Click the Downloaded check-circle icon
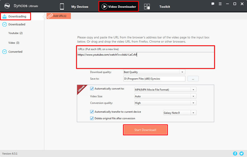The width and height of the screenshot is (247, 157). tap(4, 24)
